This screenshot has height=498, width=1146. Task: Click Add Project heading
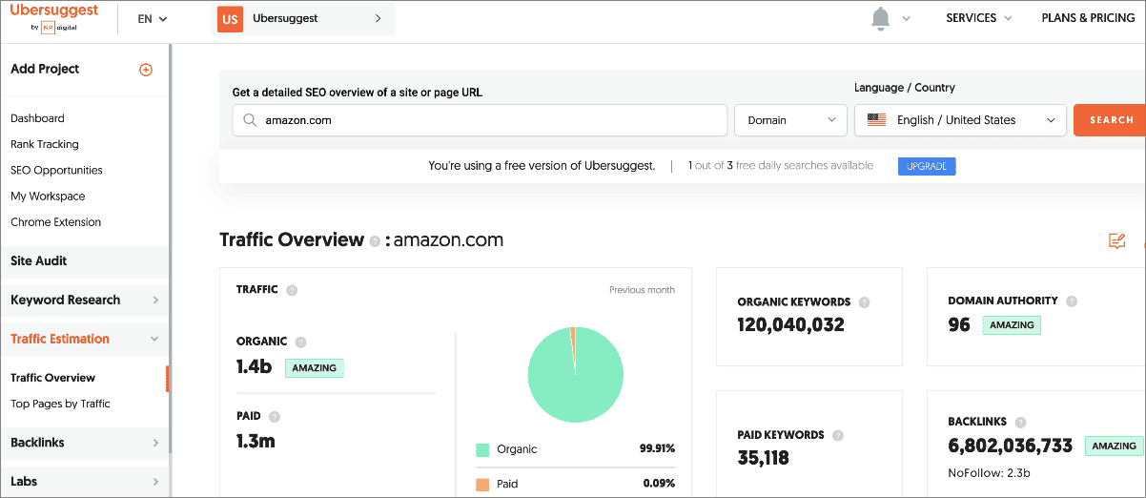click(45, 69)
